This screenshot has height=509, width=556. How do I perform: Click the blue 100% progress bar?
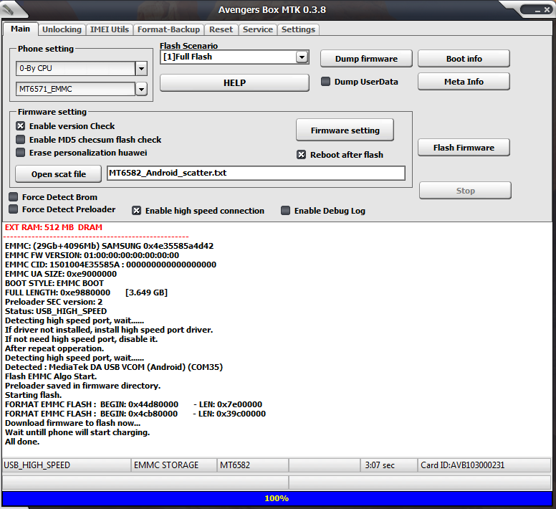tap(277, 498)
